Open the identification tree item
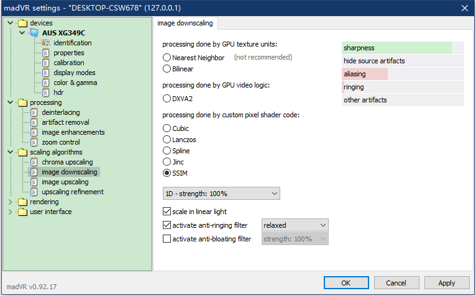Viewport: 476px width, 296px height. click(73, 43)
